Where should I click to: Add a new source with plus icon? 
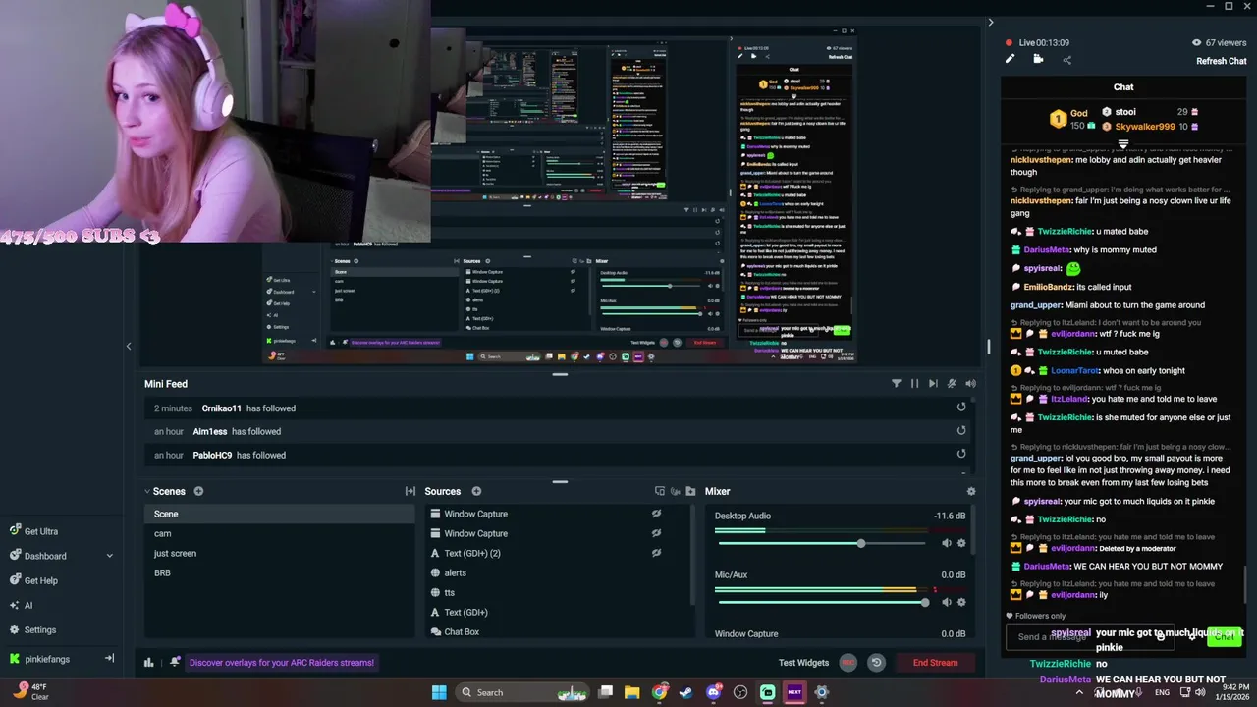tap(476, 491)
